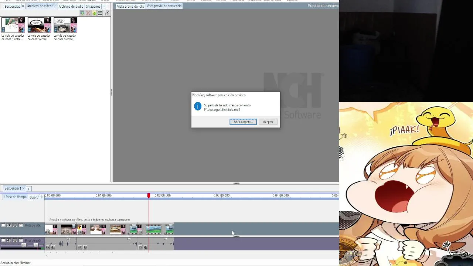The width and height of the screenshot is (473, 266).
Task: Add a new sequence with the plus button
Action: click(28, 189)
